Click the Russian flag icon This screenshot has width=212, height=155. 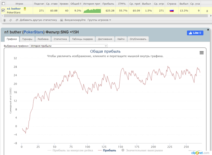click(172, 11)
